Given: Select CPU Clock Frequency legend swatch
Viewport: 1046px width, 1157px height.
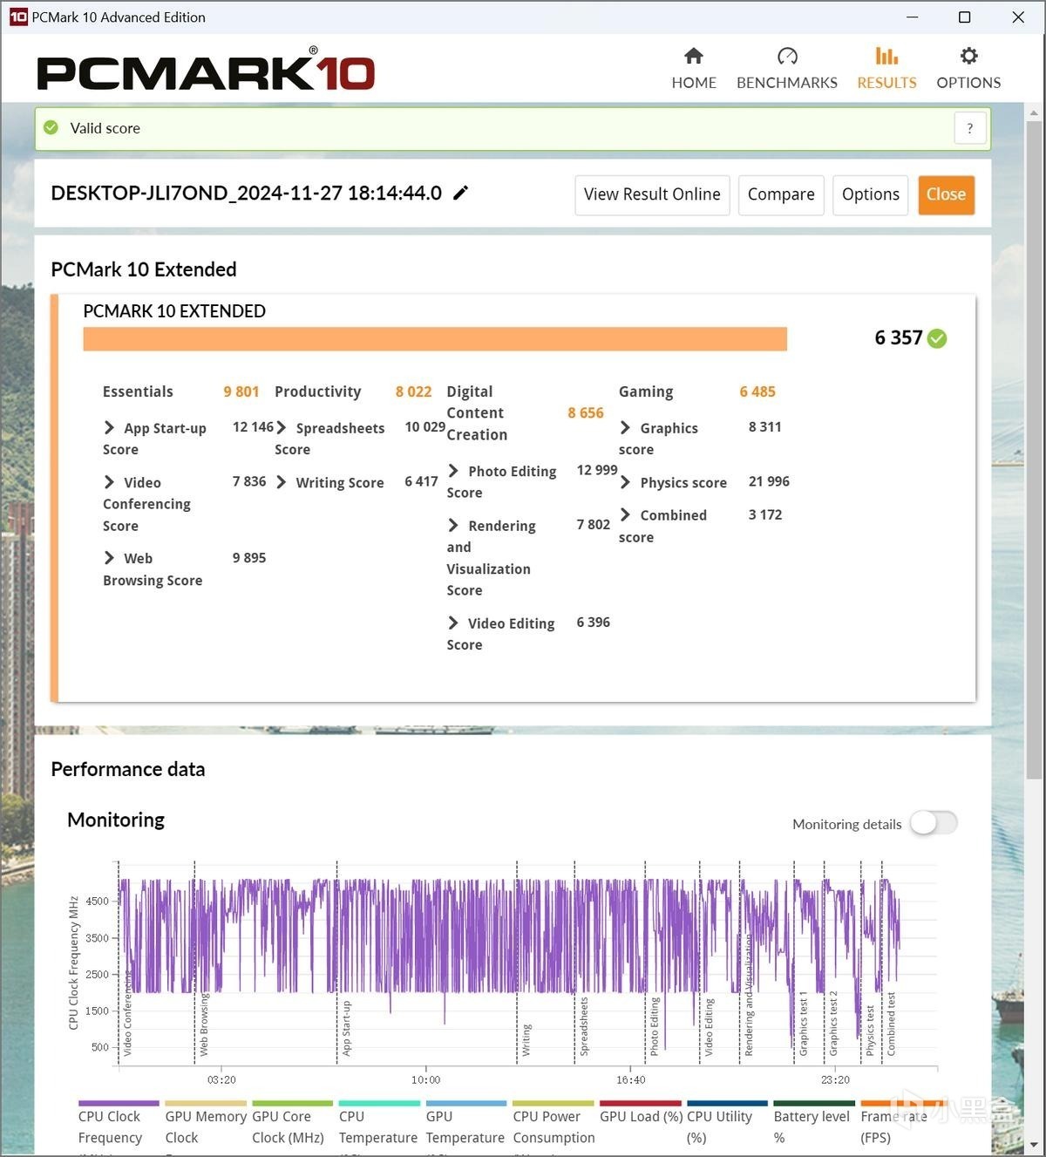Looking at the screenshot, I should click(x=119, y=1103).
